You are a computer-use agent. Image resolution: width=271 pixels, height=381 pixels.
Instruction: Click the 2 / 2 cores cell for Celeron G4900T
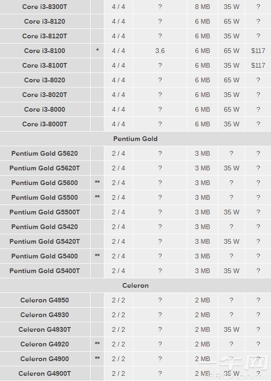pyautogui.click(x=119, y=373)
